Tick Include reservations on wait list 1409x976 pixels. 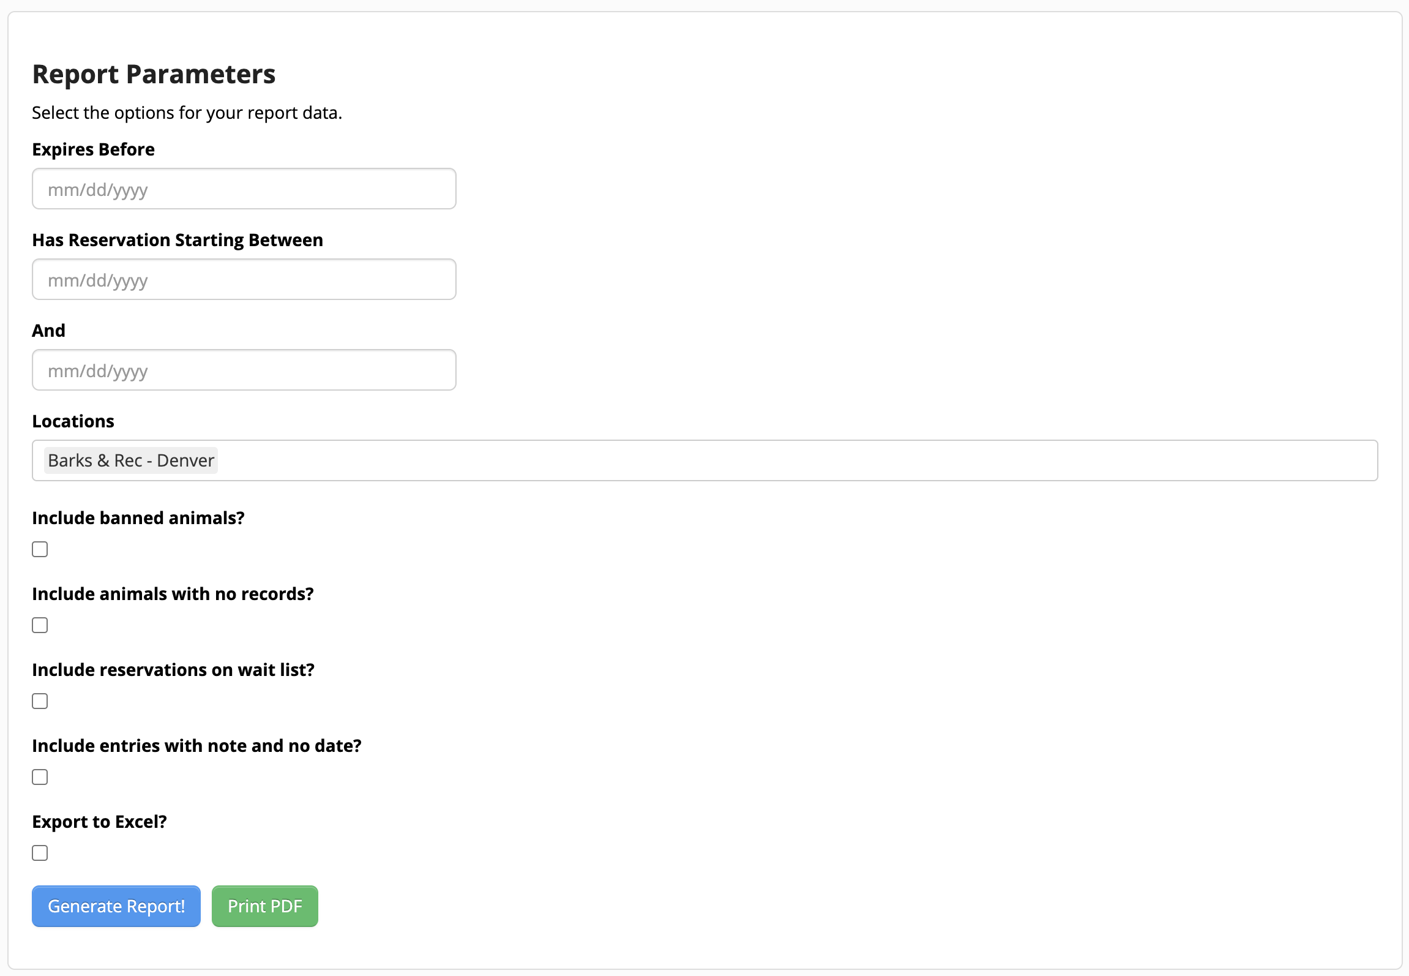pyautogui.click(x=40, y=701)
